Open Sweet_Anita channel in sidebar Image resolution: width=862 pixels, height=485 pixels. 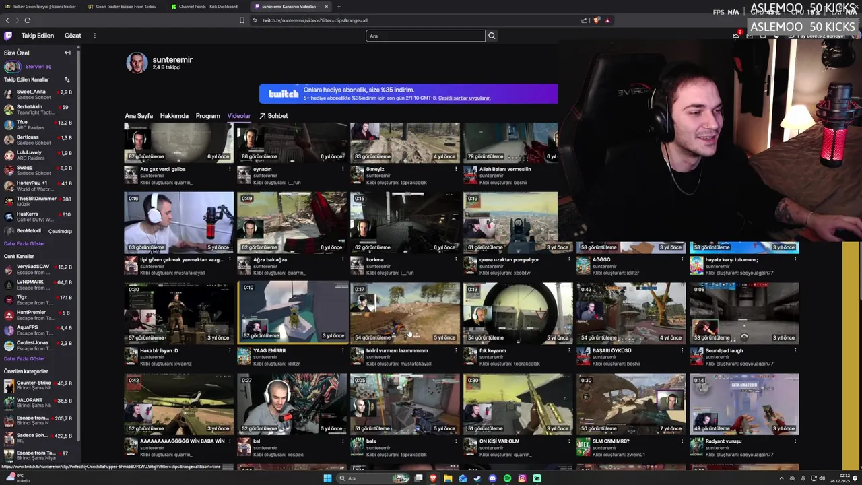click(38, 94)
